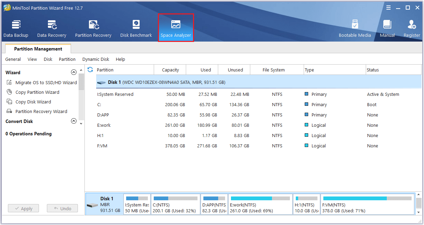
Task: Start Disk Benchmark
Action: coord(136,29)
